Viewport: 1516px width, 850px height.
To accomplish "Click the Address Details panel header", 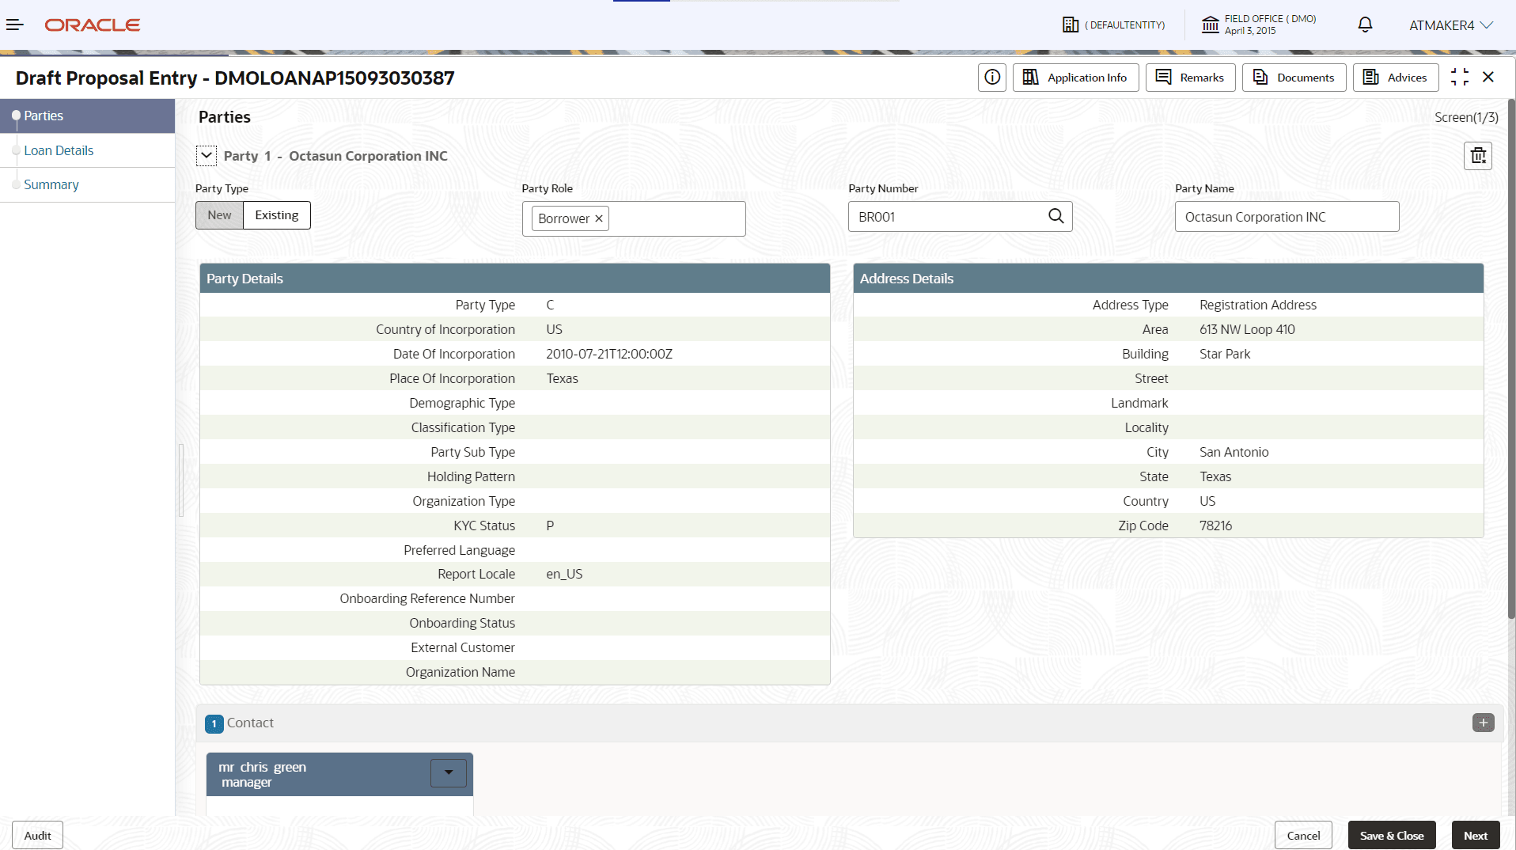I will (1168, 279).
